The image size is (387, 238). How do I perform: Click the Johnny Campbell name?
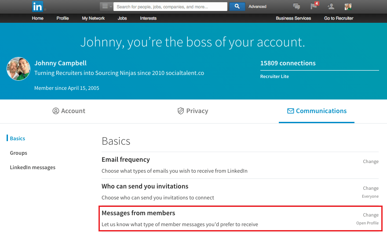pyautogui.click(x=61, y=63)
